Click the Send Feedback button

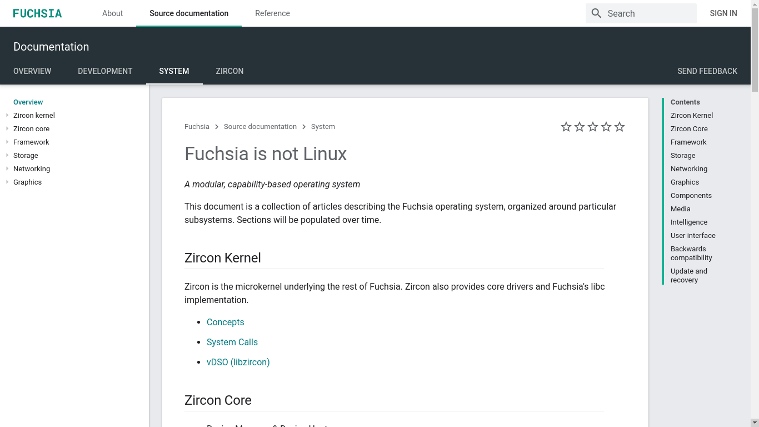point(707,71)
